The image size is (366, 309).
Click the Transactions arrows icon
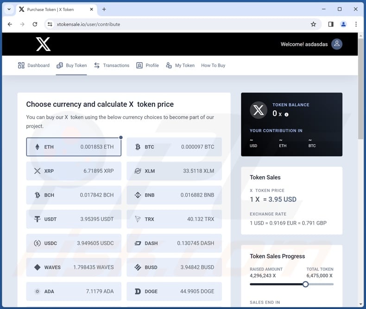(97, 65)
